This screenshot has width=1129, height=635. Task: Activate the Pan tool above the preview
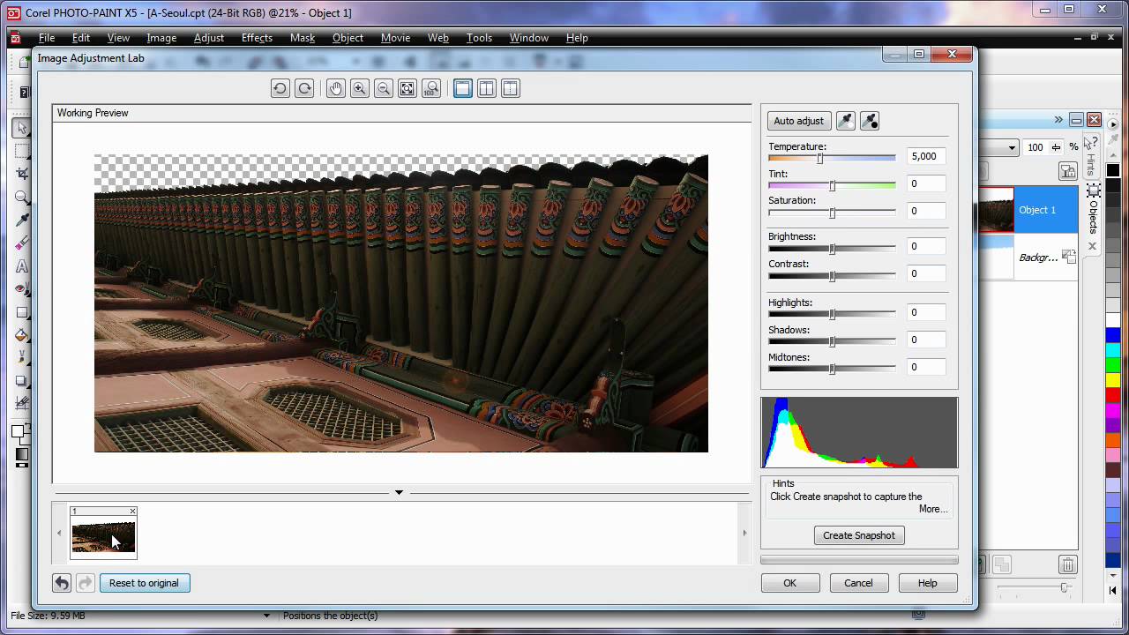[x=335, y=88]
